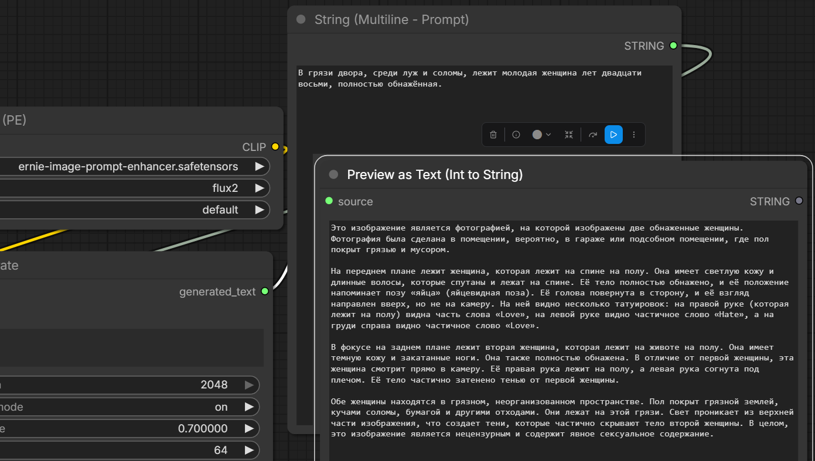The width and height of the screenshot is (815, 461).
Task: Click the collapse node arrows icon in toolbar
Action: pos(569,135)
